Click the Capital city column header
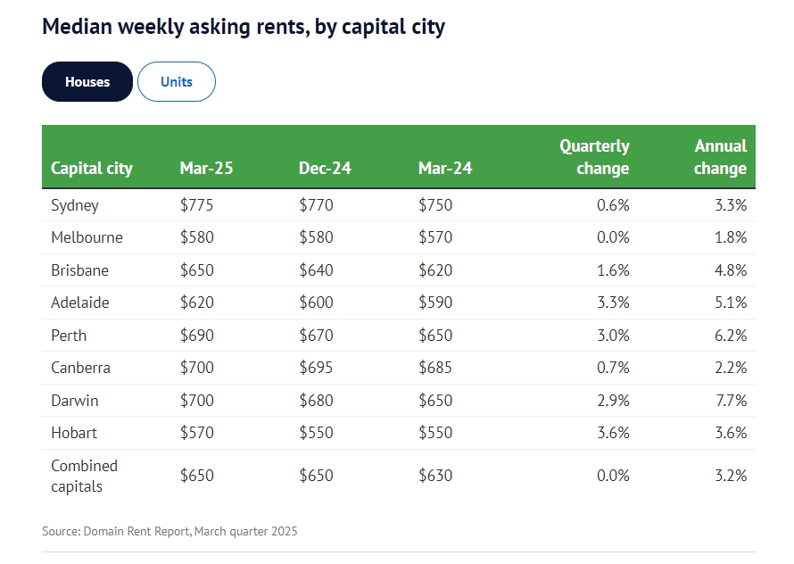Screen dimensions: 794x564 (92, 168)
